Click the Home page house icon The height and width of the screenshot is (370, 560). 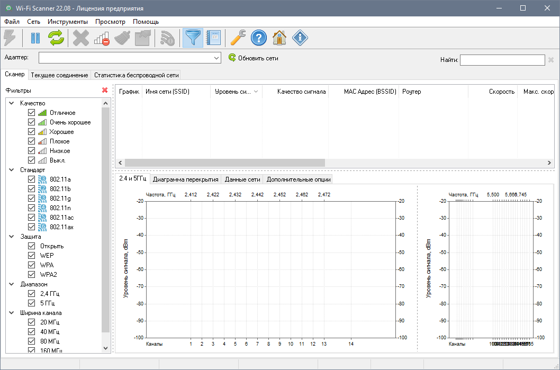click(279, 38)
